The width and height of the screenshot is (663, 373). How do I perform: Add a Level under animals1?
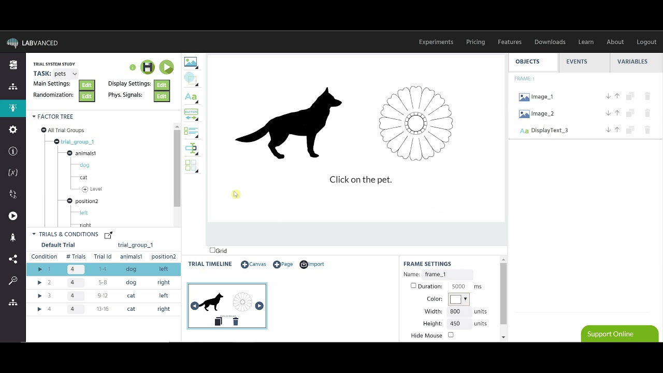(x=92, y=189)
